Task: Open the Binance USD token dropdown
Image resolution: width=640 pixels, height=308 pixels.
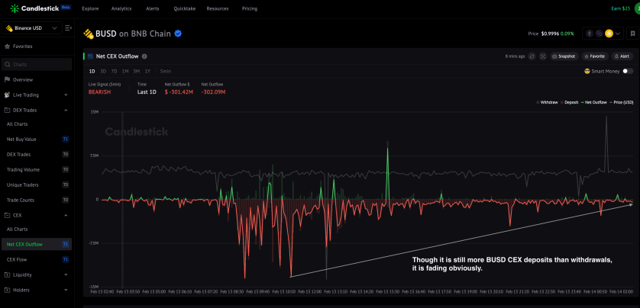Action: 32,28
